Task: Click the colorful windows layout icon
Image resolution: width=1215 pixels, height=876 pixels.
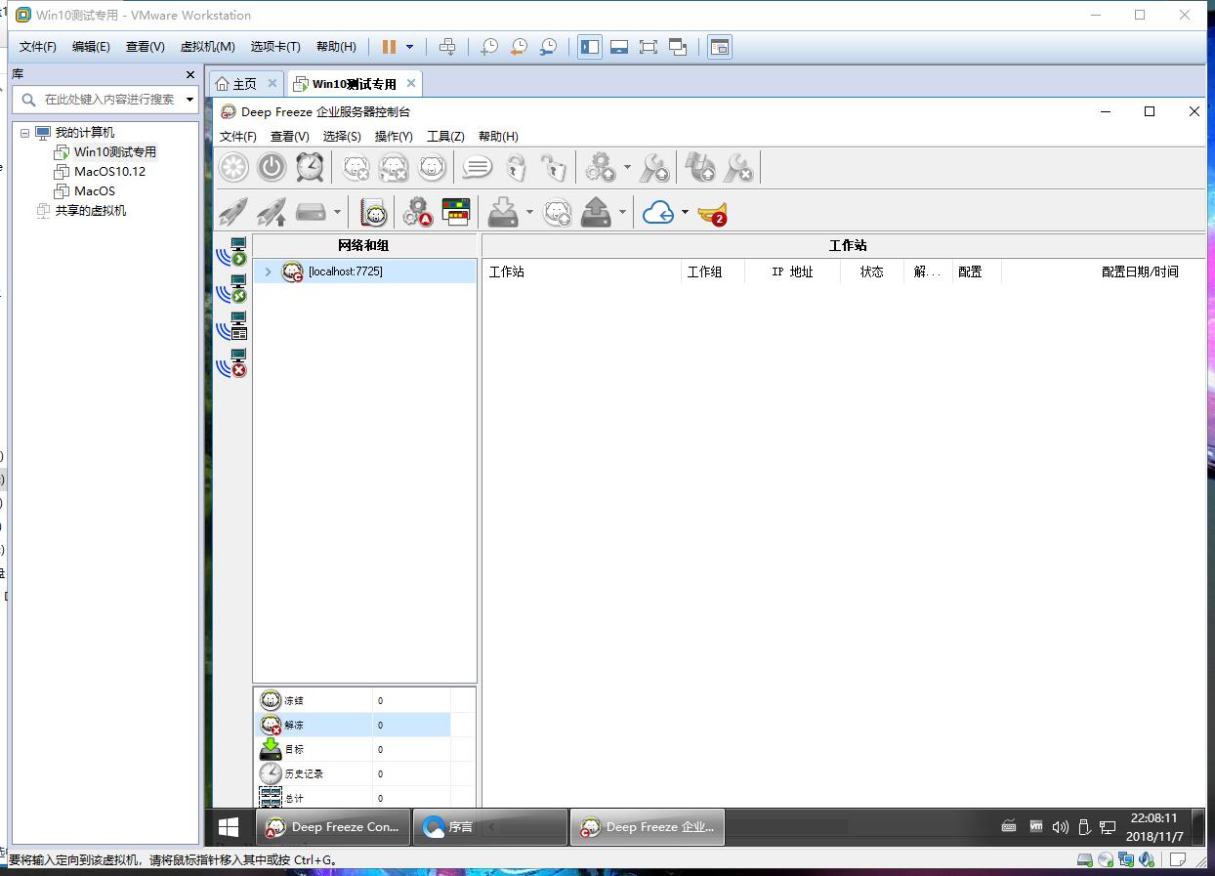Action: click(x=456, y=212)
